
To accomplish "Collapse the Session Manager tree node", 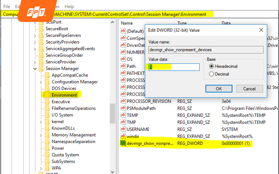I will tap(35, 69).
